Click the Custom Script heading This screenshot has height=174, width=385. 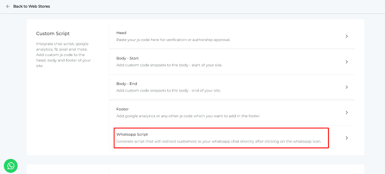pos(53,34)
